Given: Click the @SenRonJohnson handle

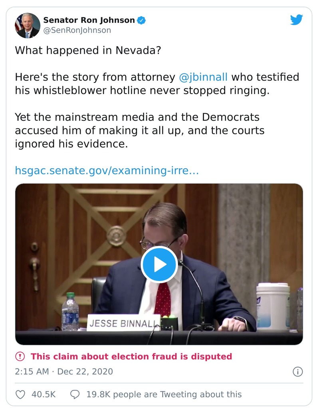Looking at the screenshot, I should pos(77,30).
